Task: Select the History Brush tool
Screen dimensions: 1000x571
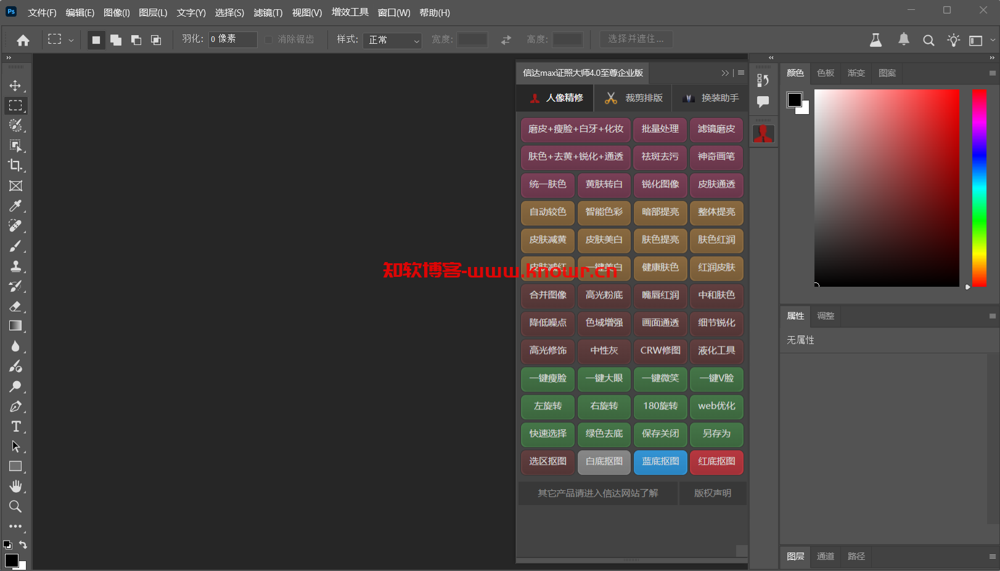Action: click(15, 286)
